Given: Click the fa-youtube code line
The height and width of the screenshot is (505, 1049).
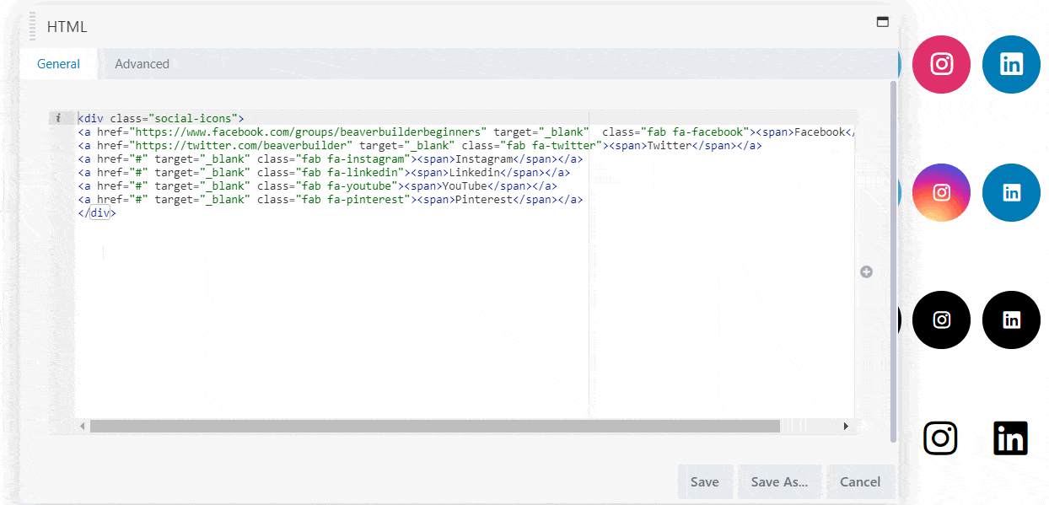Looking at the screenshot, I should 318,186.
